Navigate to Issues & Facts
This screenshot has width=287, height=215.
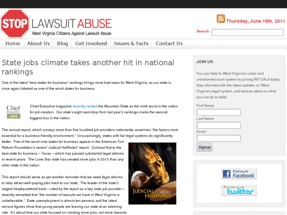(x=131, y=43)
